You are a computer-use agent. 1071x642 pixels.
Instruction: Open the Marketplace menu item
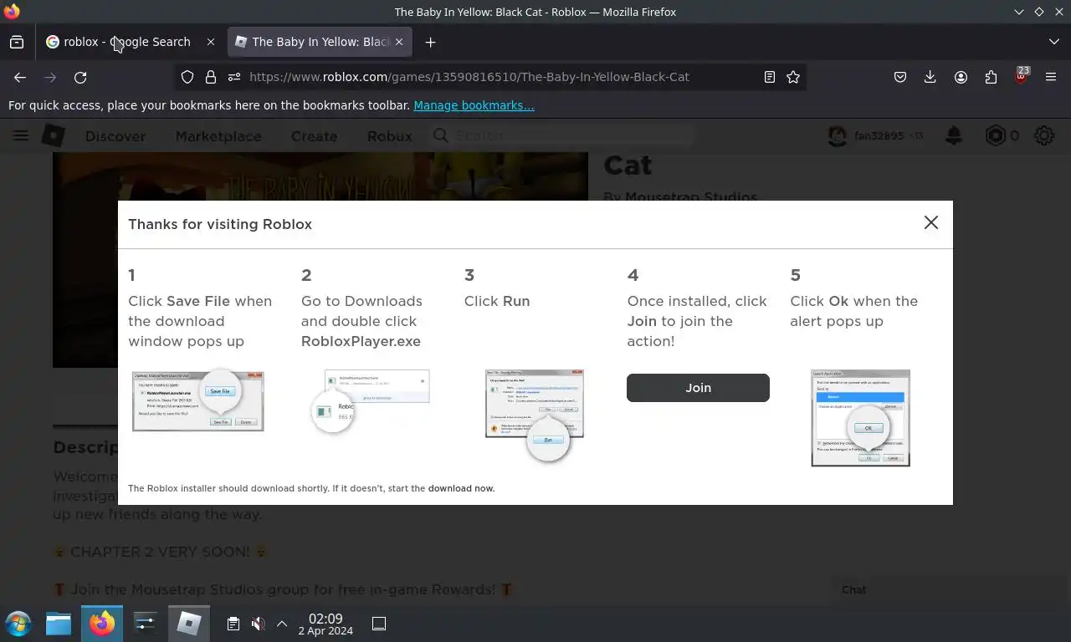click(218, 136)
